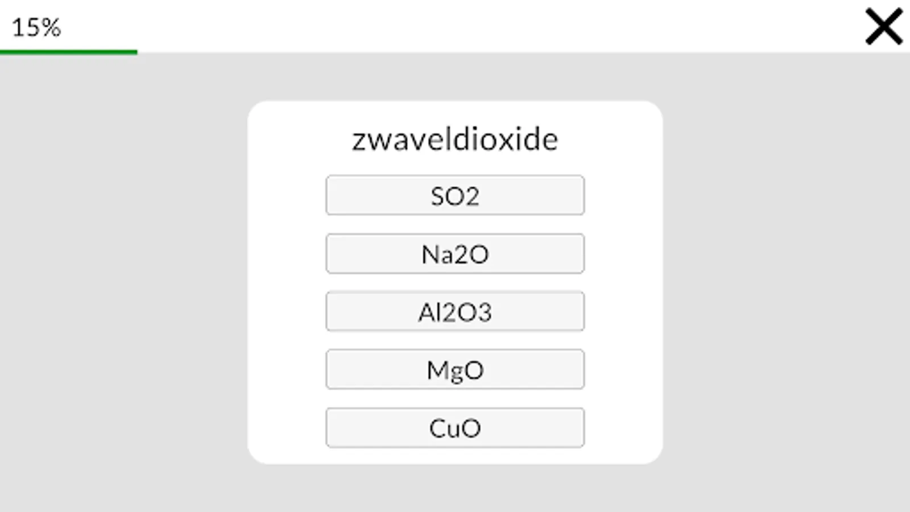Close the quiz with the X icon
This screenshot has height=512, width=910.
point(883,26)
